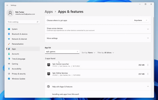Select the Gaming controller icon

coord(9,64)
